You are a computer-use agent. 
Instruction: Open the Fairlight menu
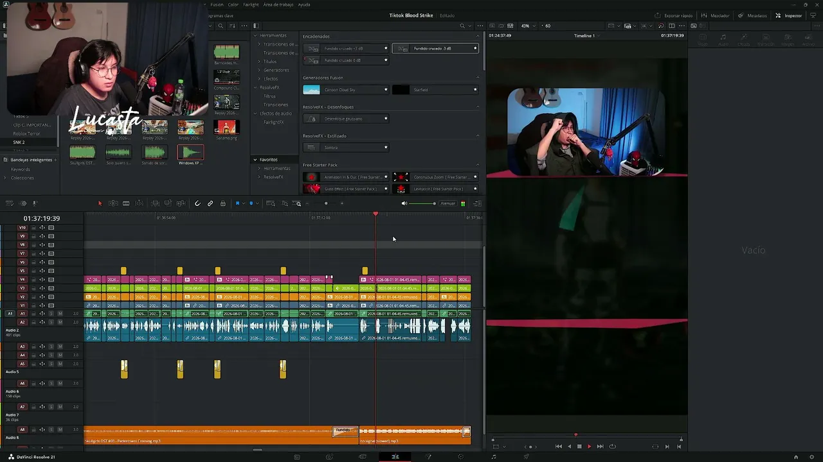point(251,4)
